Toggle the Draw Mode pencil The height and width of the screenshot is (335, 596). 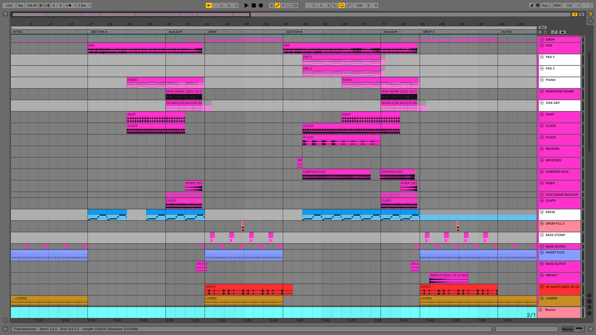532,5
